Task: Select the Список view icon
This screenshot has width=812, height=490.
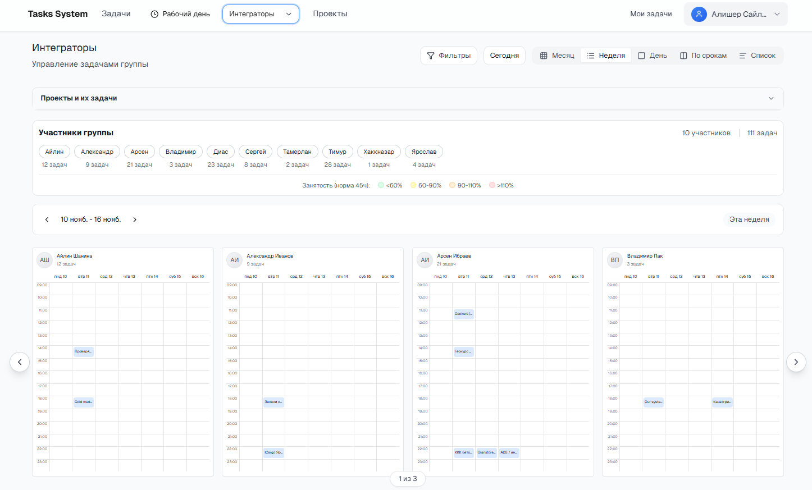Action: tap(741, 55)
